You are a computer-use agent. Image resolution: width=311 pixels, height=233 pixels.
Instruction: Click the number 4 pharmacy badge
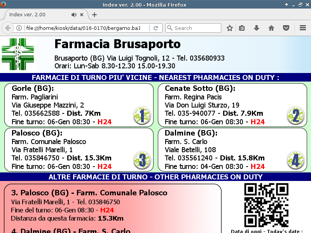coord(295,160)
